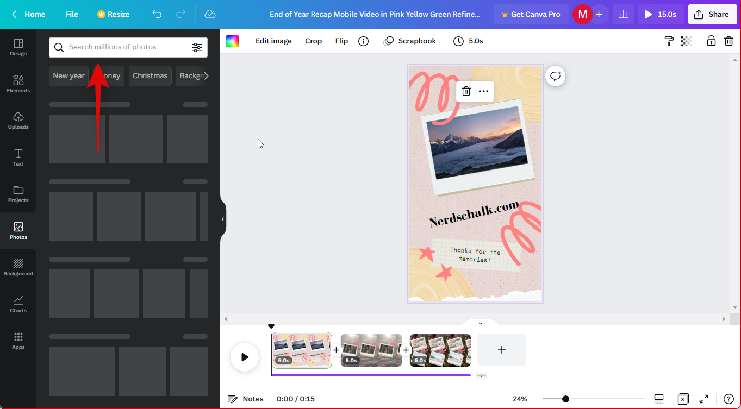
Task: Open the Projects sidebar panel
Action: [18, 194]
